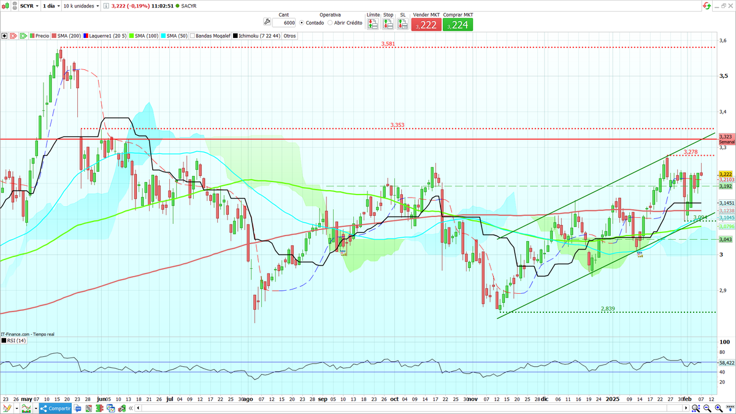Image resolution: width=736 pixels, height=414 pixels.
Task: Click the Límite order icon
Action: (372, 24)
